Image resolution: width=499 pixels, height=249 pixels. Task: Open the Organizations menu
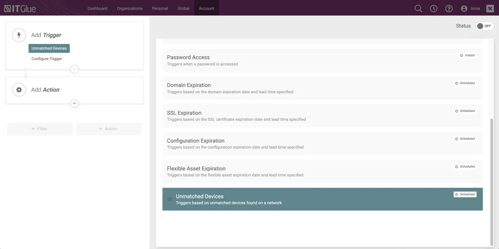click(129, 8)
